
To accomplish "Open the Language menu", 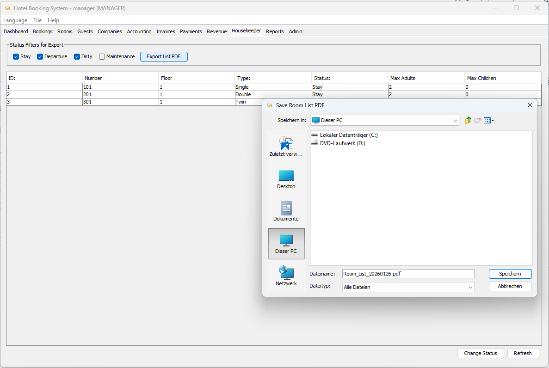I will point(15,20).
